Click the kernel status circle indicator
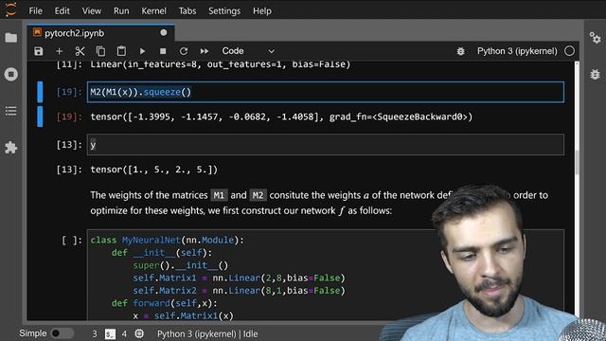Image resolution: width=606 pixels, height=341 pixels. (569, 51)
